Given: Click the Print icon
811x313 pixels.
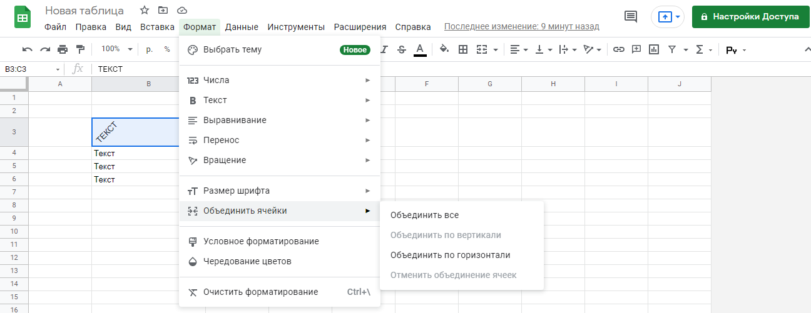Looking at the screenshot, I should tap(63, 49).
